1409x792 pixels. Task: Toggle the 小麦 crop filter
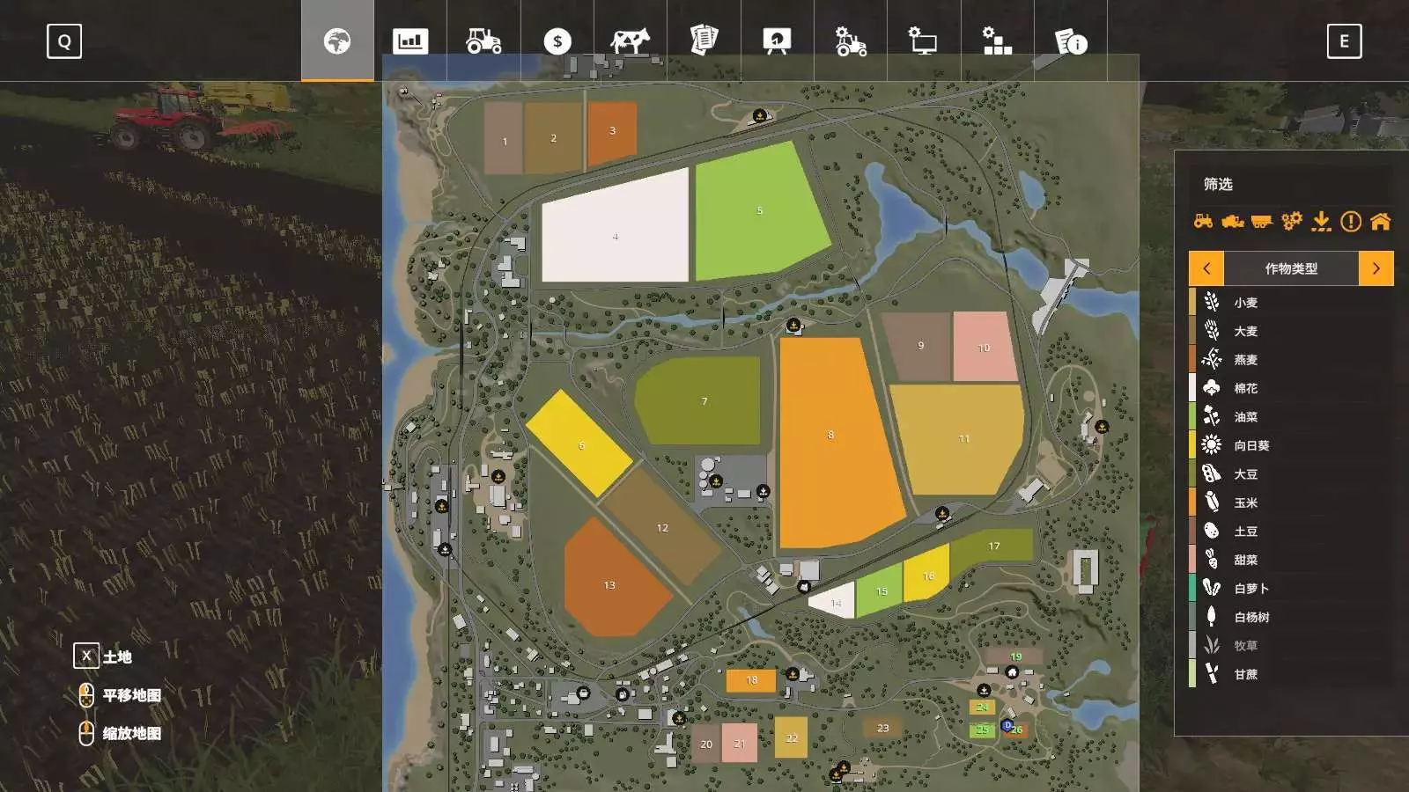(1291, 302)
